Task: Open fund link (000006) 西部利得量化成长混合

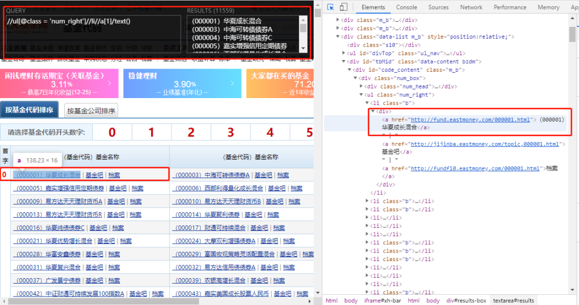Action: tap(218, 188)
